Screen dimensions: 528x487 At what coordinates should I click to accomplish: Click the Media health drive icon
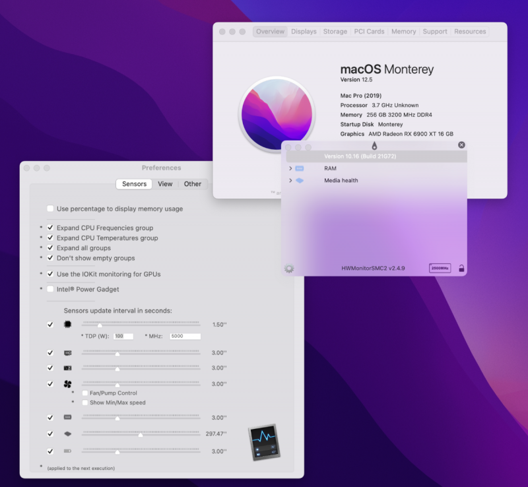click(x=300, y=181)
